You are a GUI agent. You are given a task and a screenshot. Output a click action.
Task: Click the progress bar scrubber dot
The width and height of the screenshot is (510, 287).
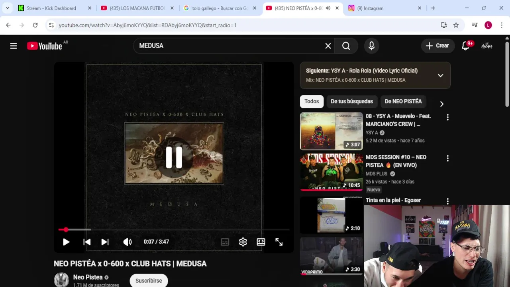coord(66,230)
